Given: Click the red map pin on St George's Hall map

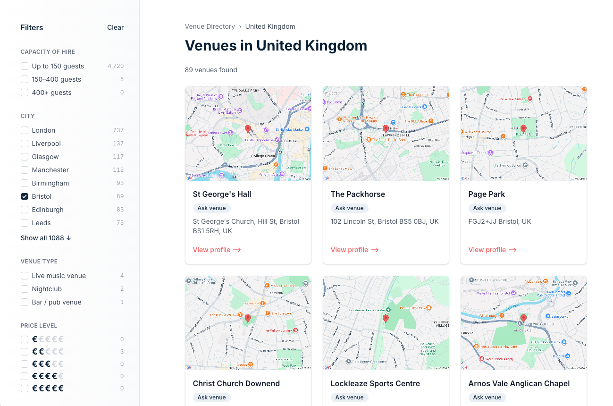Looking at the screenshot, I should click(x=248, y=129).
